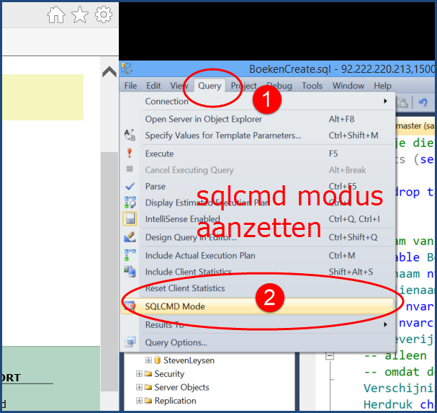This screenshot has width=437, height=413.
Task: Select Reset Client Statistics entry
Action: click(x=185, y=288)
